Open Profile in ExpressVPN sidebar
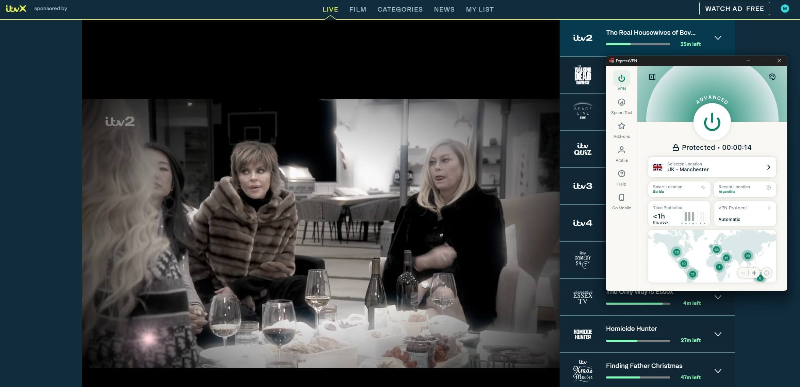The width and height of the screenshot is (800, 387). click(x=621, y=154)
